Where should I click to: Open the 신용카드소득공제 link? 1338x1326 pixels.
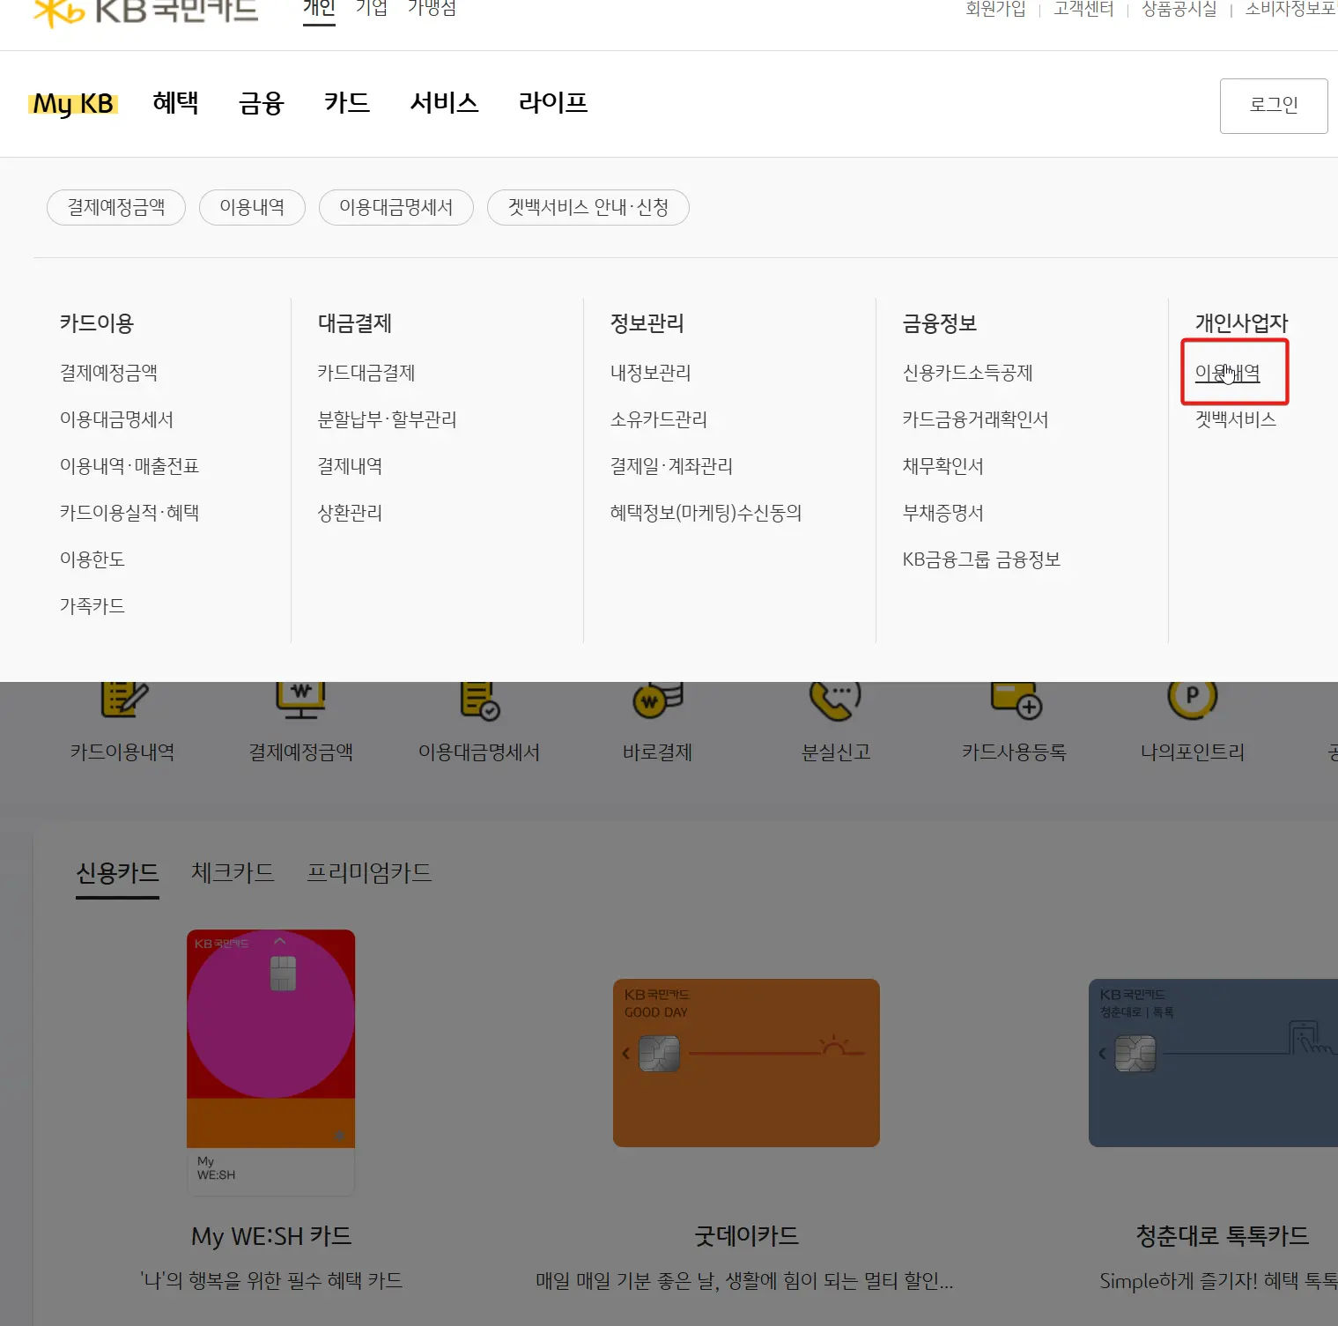[968, 373]
